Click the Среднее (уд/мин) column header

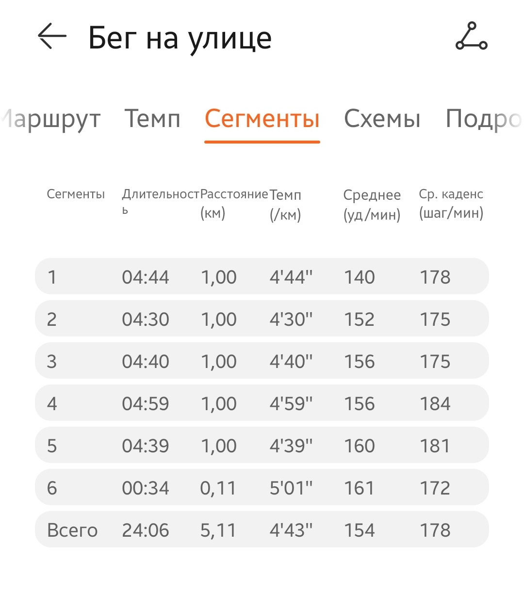coord(372,205)
